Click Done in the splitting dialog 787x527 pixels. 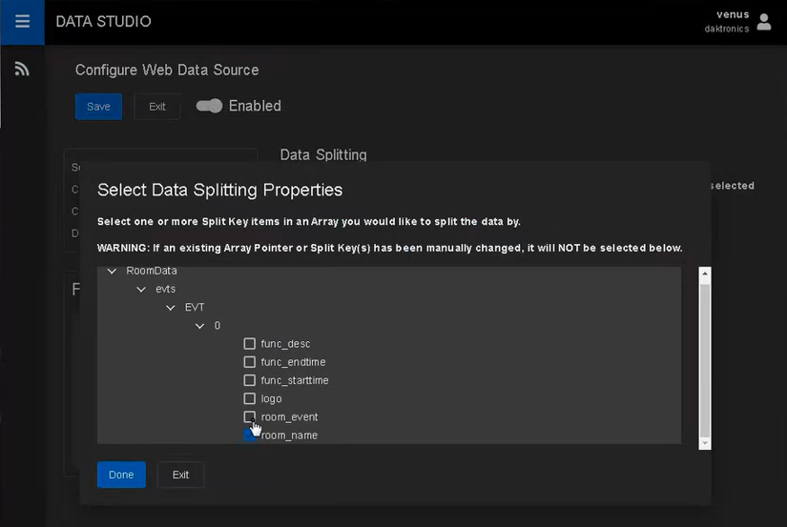coord(121,475)
